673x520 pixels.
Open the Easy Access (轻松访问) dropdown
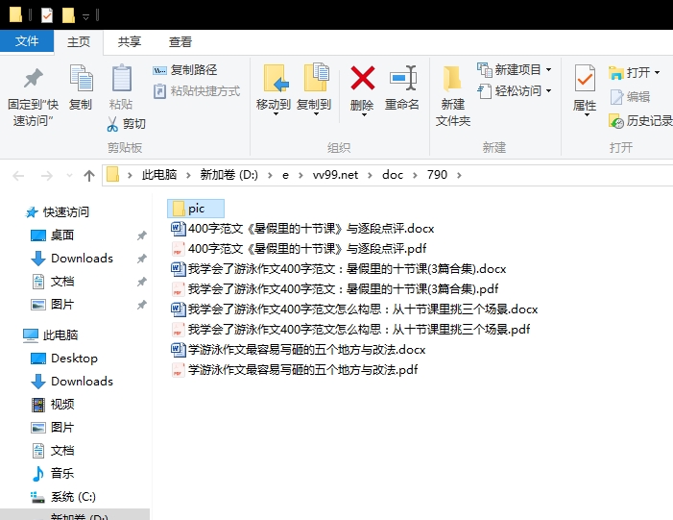[515, 91]
